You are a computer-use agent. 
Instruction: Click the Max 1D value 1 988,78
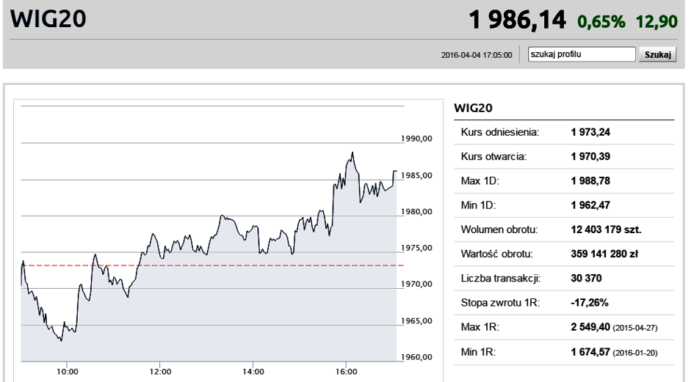tap(590, 181)
